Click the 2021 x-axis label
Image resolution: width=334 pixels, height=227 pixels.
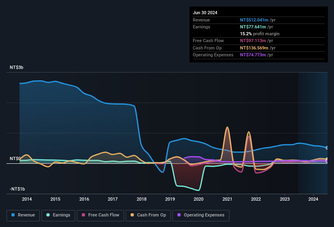point(227,199)
